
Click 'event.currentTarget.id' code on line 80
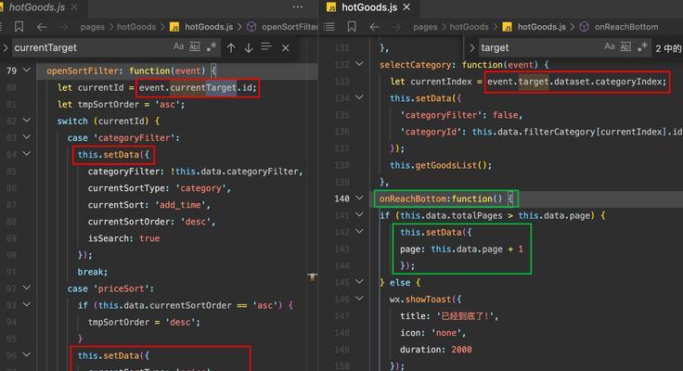coord(196,88)
